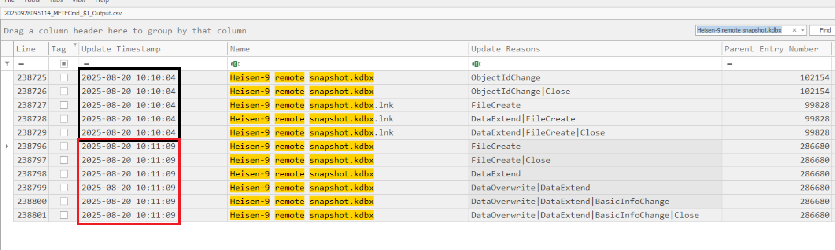Click the funnel icon in the filter row
The height and width of the screenshot is (250, 835).
[7, 64]
